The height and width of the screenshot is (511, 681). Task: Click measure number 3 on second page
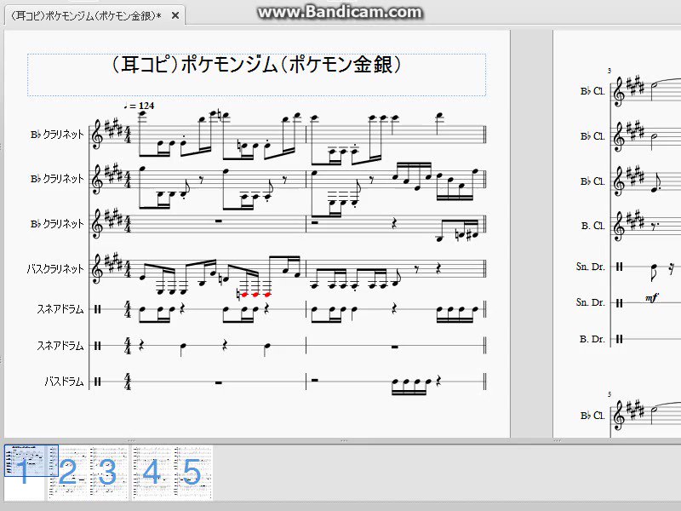pos(609,71)
